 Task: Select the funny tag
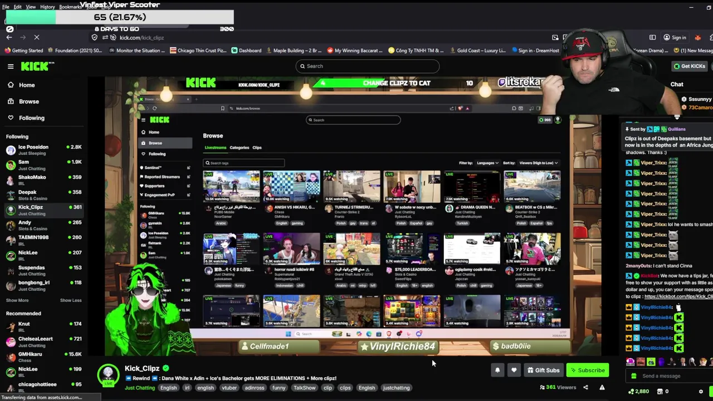[279, 388]
